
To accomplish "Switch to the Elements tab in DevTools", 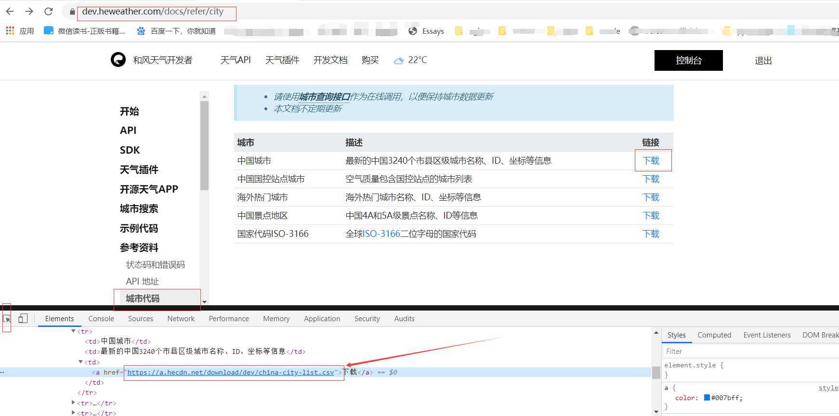I will 59,319.
